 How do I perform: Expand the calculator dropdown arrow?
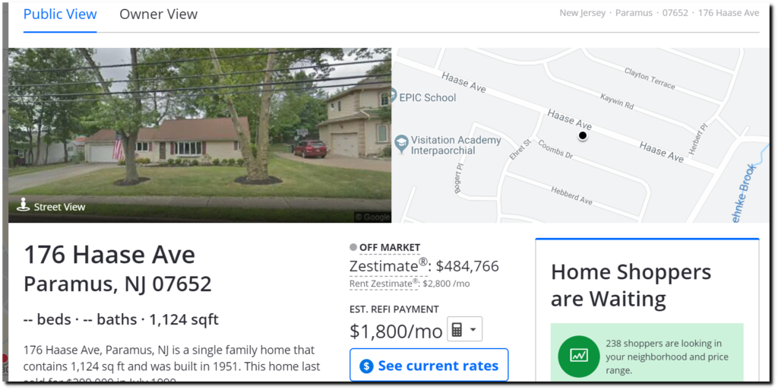[473, 330]
